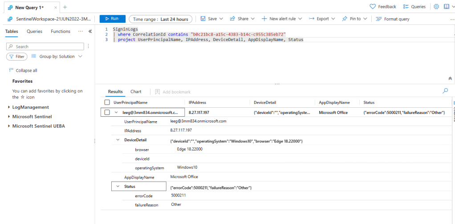Click the search magnifier in results pane

click(445, 91)
